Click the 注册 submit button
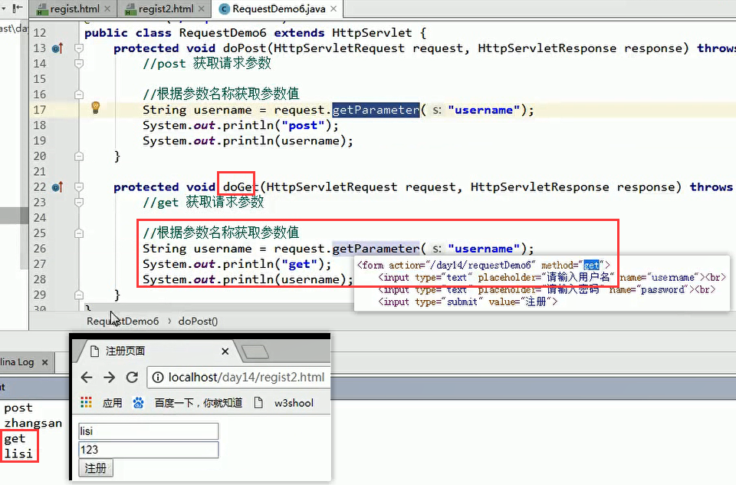Image resolution: width=736 pixels, height=485 pixels. point(95,467)
